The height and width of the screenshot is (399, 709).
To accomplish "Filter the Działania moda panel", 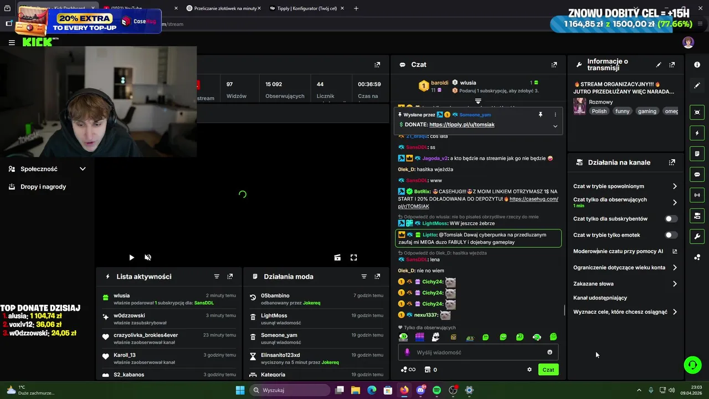I will [364, 277].
